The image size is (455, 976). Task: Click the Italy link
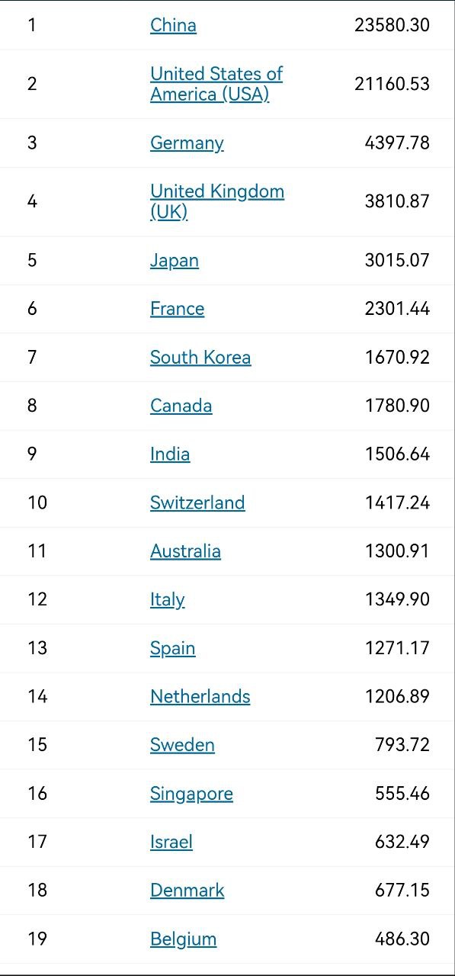pyautogui.click(x=167, y=599)
